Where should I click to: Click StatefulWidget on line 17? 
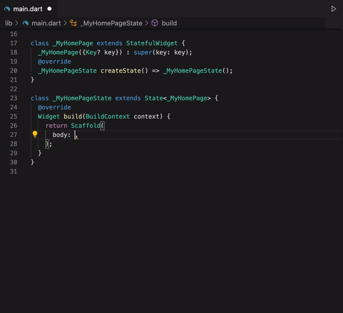153,43
